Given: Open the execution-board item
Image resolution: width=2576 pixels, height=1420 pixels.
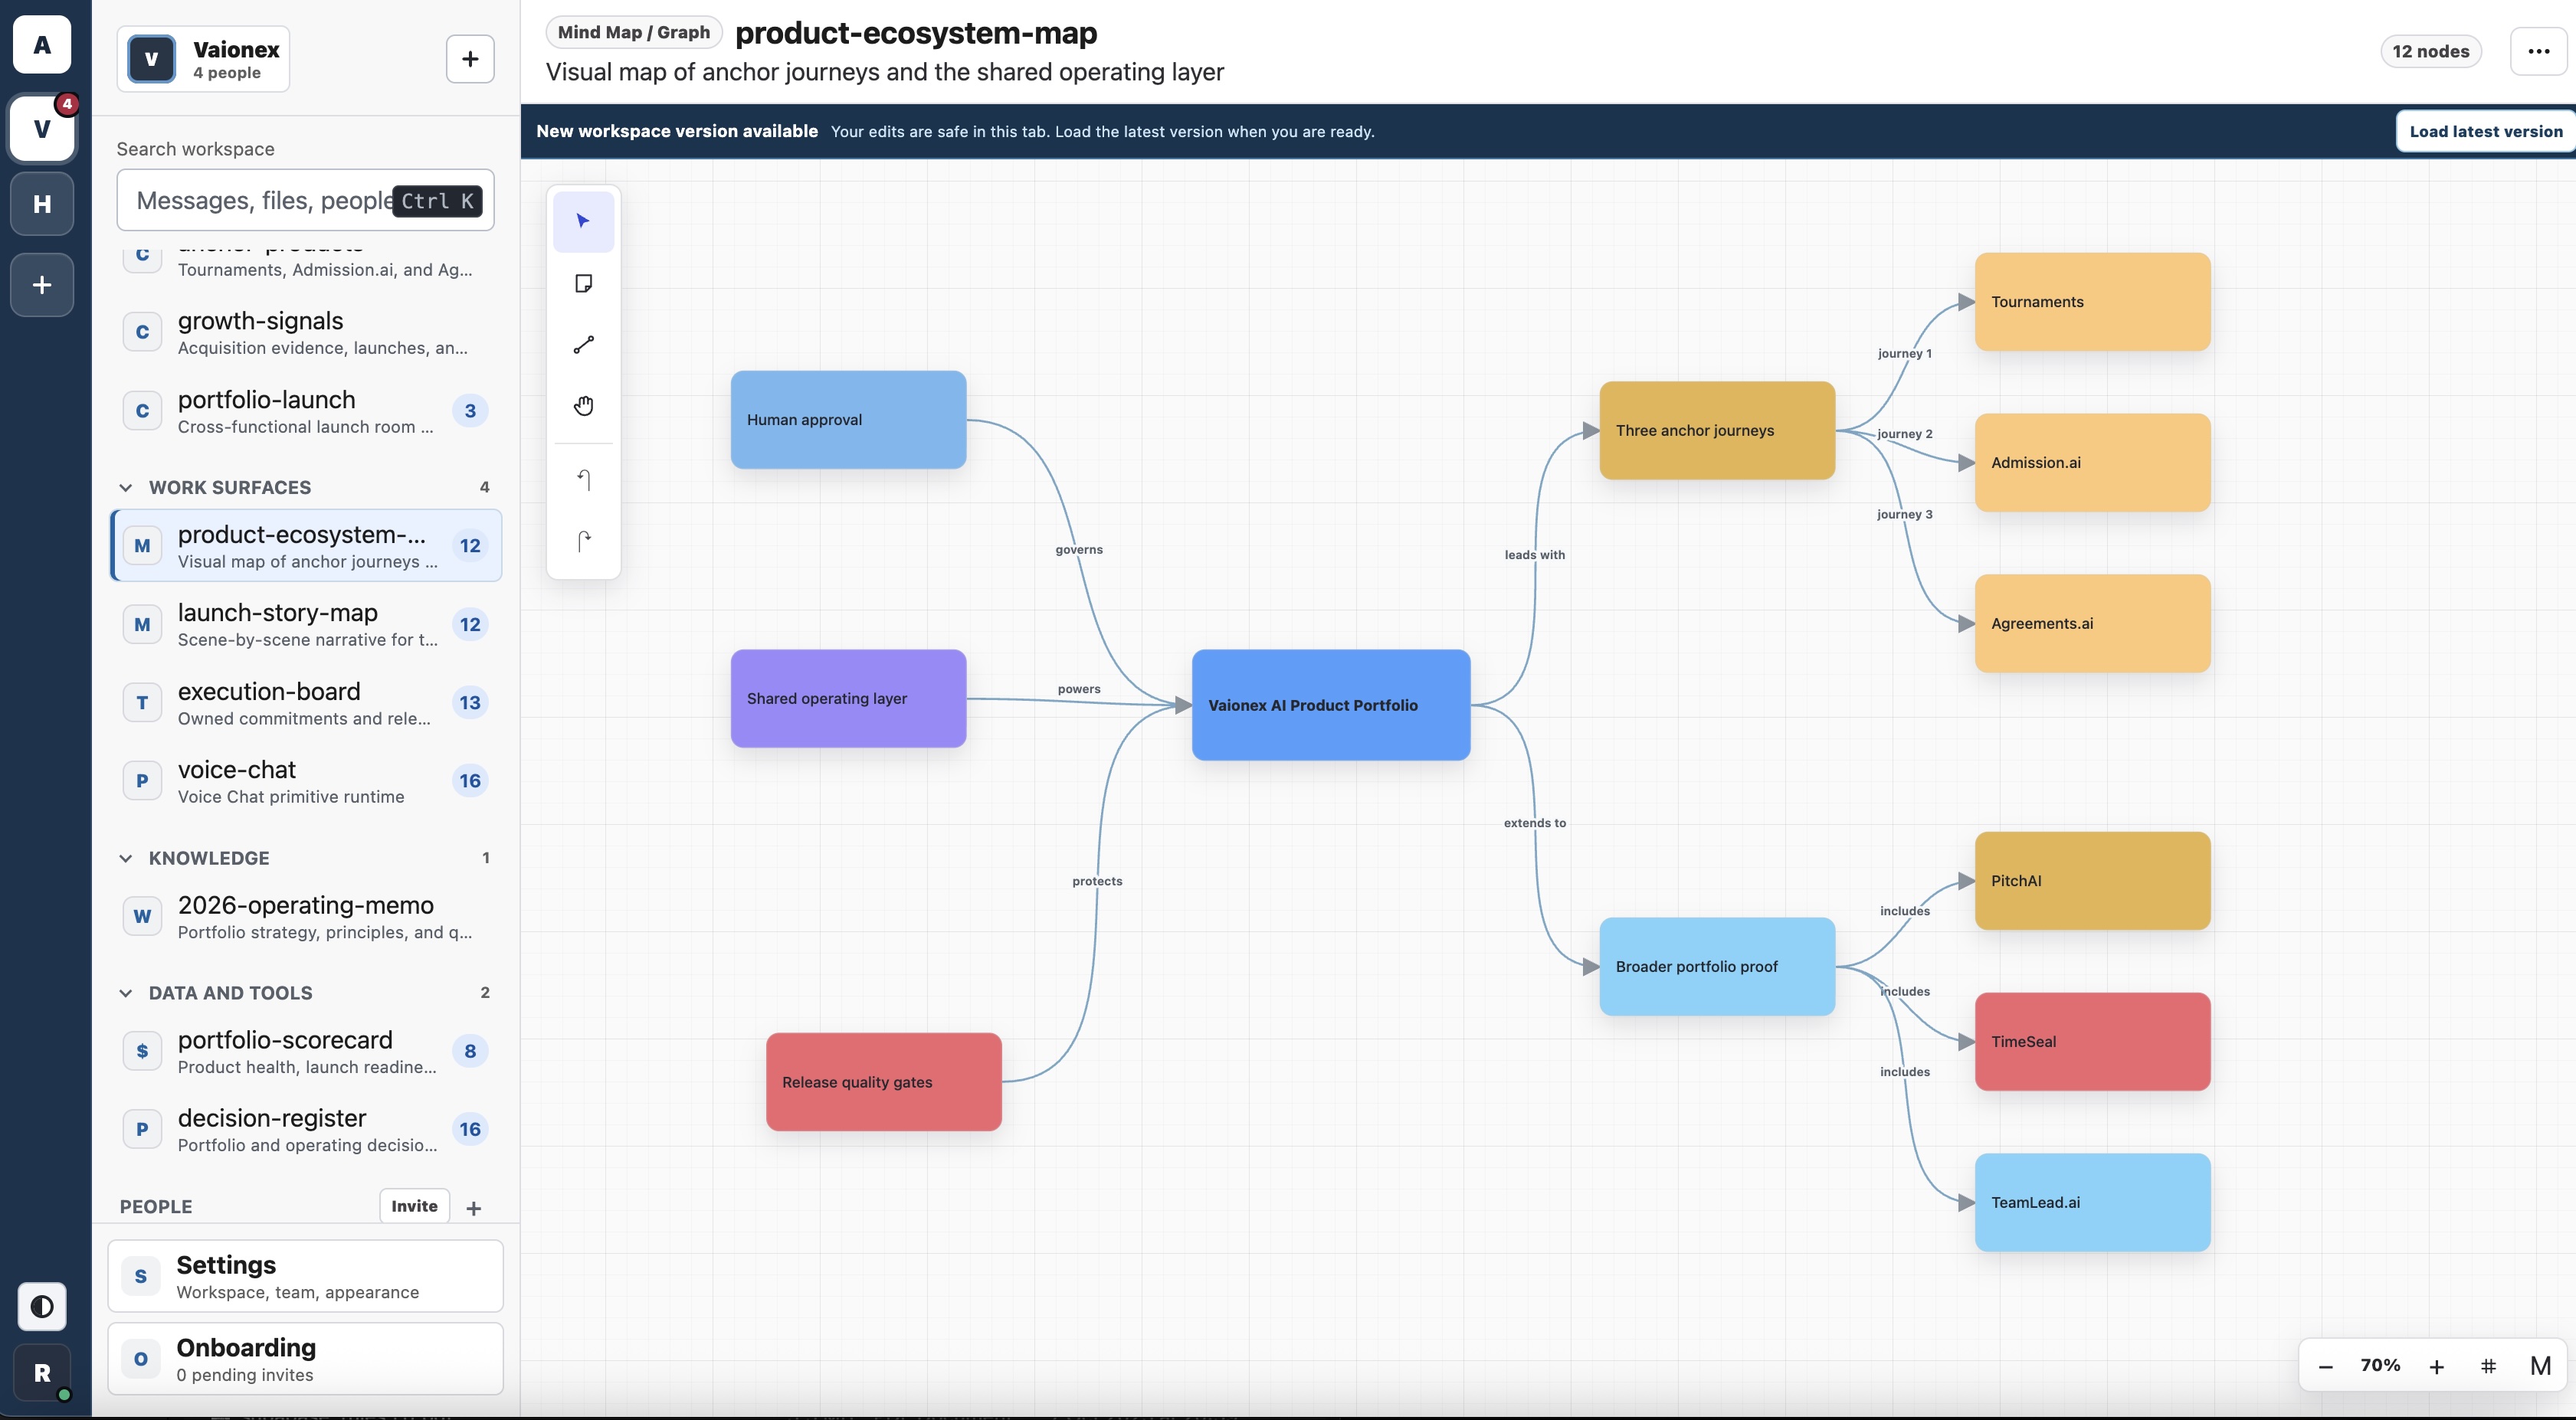Looking at the screenshot, I should [x=306, y=704].
